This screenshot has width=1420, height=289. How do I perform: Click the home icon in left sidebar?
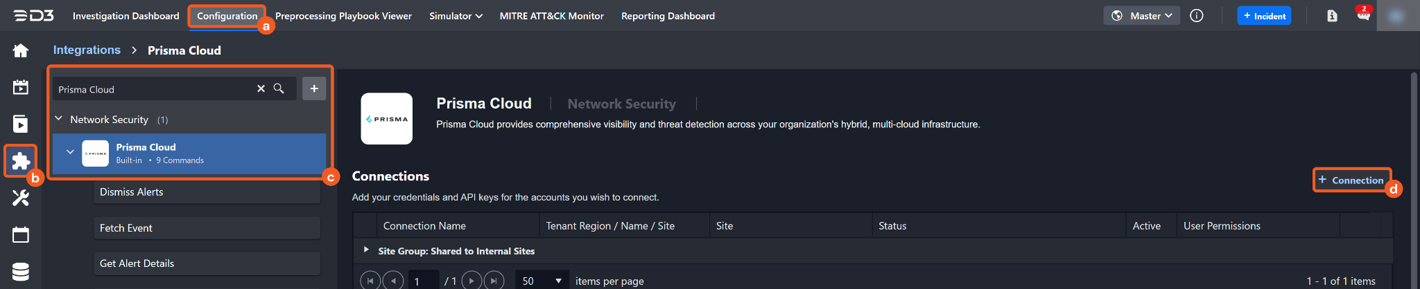21,50
